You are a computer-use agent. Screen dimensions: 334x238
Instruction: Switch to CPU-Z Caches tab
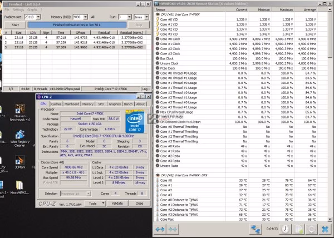click(x=56, y=104)
